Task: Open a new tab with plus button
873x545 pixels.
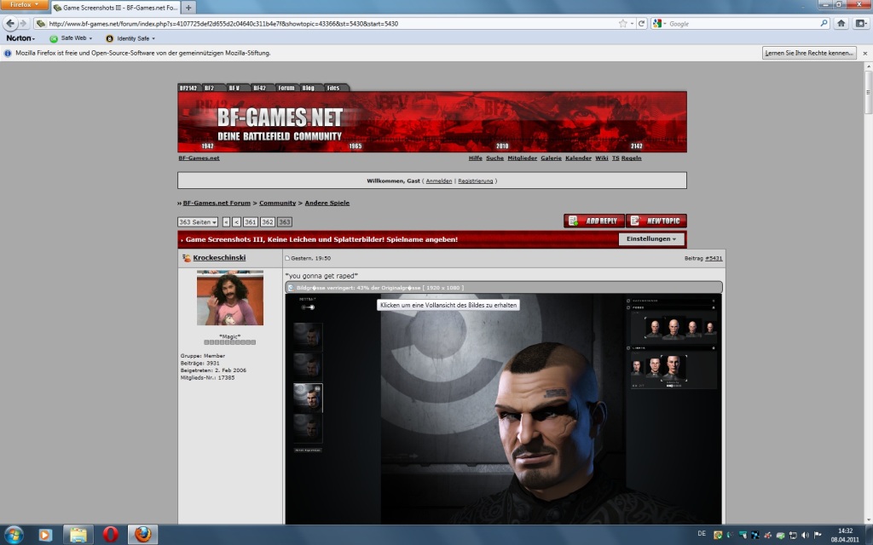Action: (x=188, y=8)
